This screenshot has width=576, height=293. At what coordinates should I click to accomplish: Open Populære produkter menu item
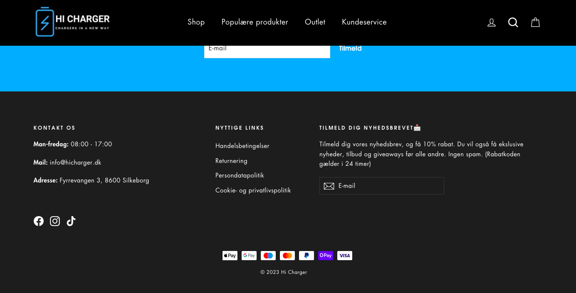[255, 22]
